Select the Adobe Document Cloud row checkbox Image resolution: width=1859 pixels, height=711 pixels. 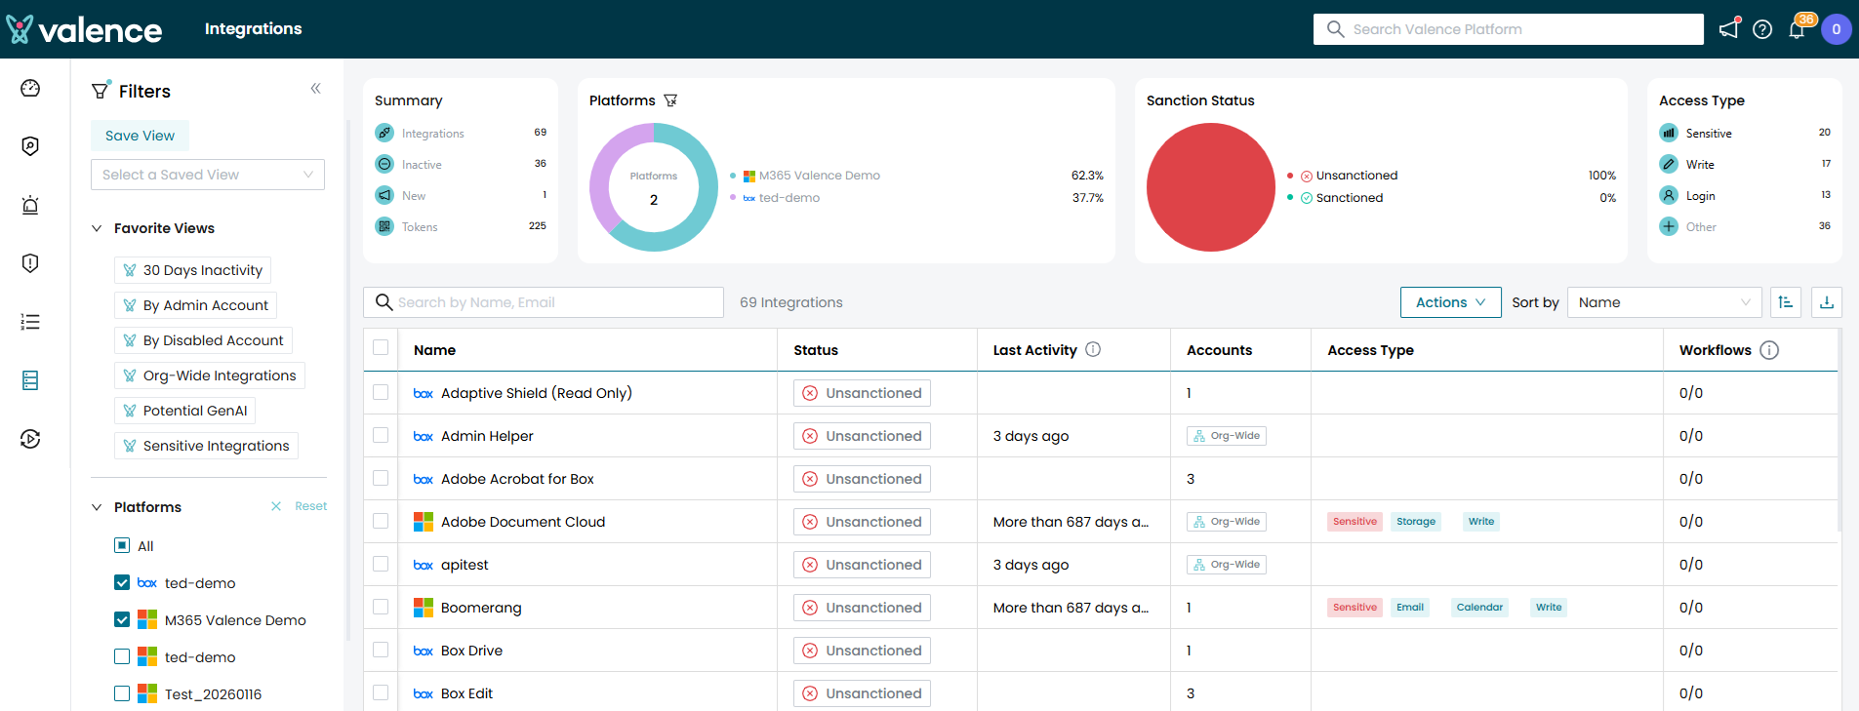coord(381,522)
